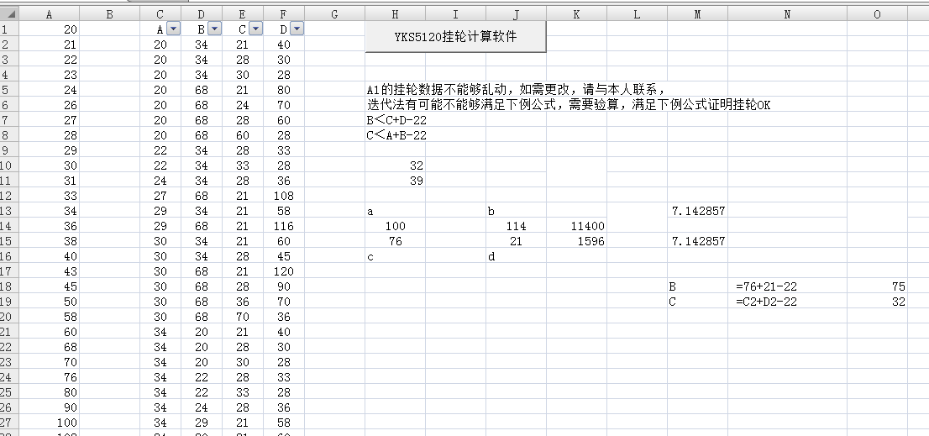Select the cell 'C<A+B-22'
This screenshot has height=436, width=929.
point(395,135)
